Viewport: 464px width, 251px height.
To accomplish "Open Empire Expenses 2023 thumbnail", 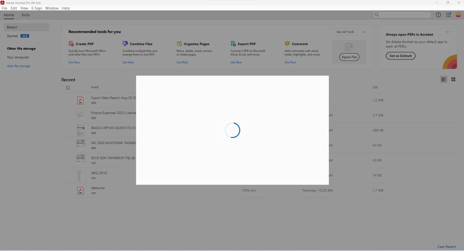I will point(80,115).
